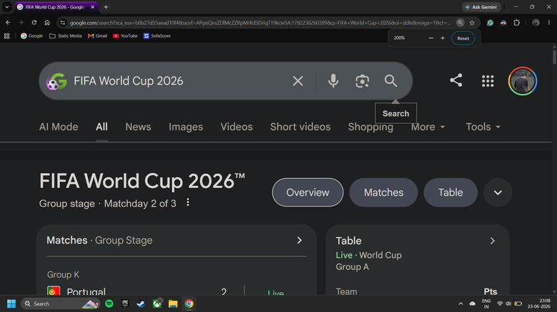
Task: Open Google account profile picture
Action: click(x=522, y=80)
